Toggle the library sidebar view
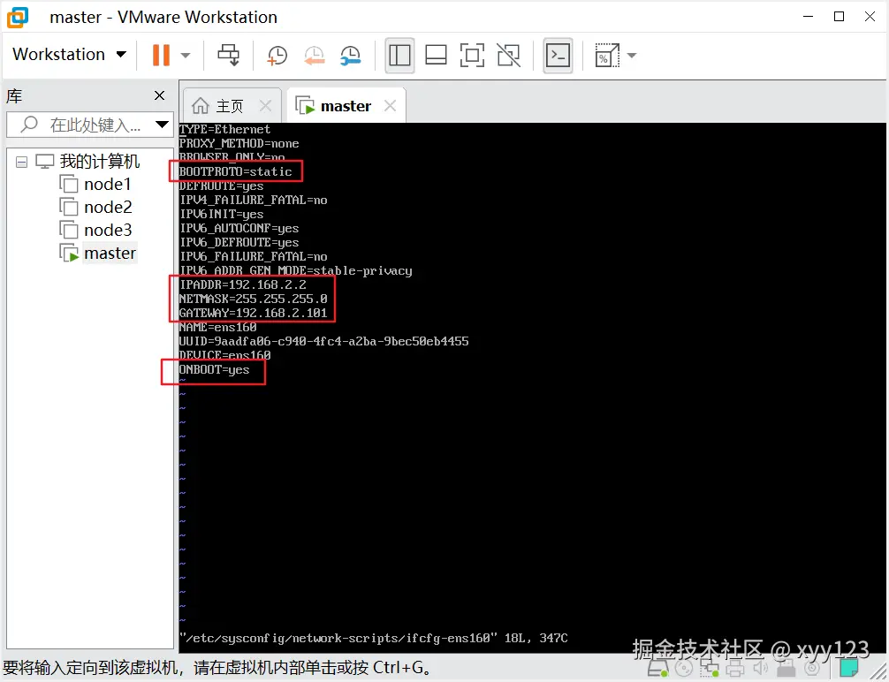 click(399, 56)
